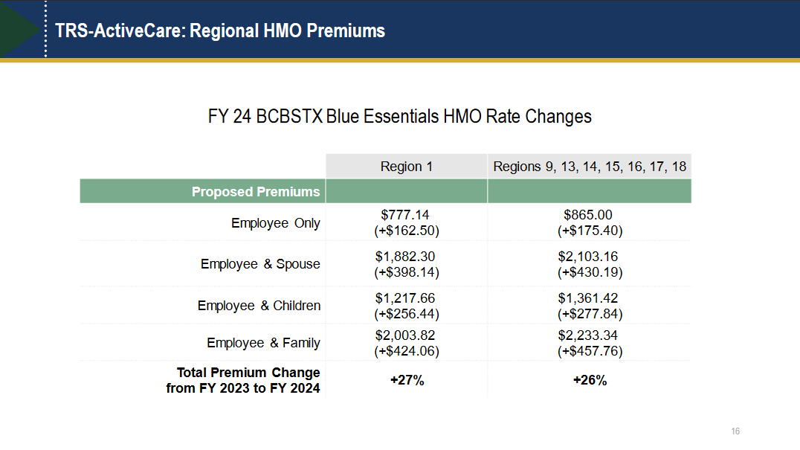Click the slide title TRS-ActiveCare: Regional HMO Premiums
The height and width of the screenshot is (450, 800).
220,30
